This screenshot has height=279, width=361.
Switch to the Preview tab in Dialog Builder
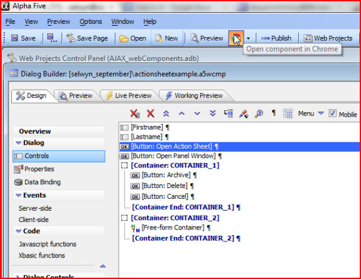click(x=75, y=96)
